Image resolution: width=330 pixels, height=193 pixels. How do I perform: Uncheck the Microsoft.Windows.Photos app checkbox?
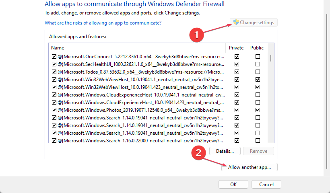click(x=54, y=110)
